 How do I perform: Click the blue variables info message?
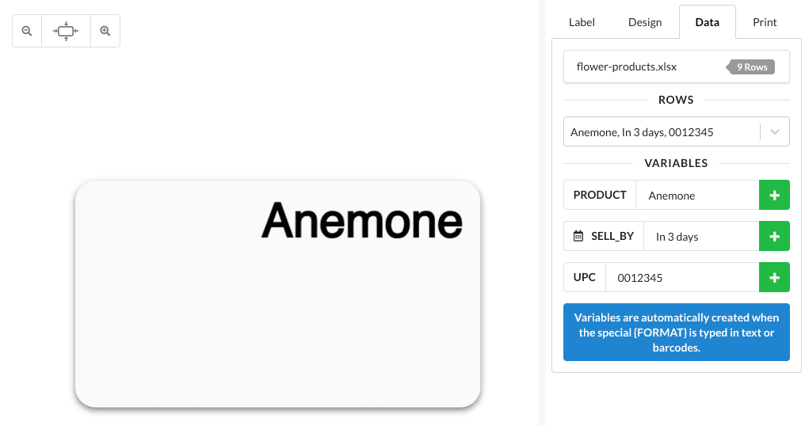676,333
